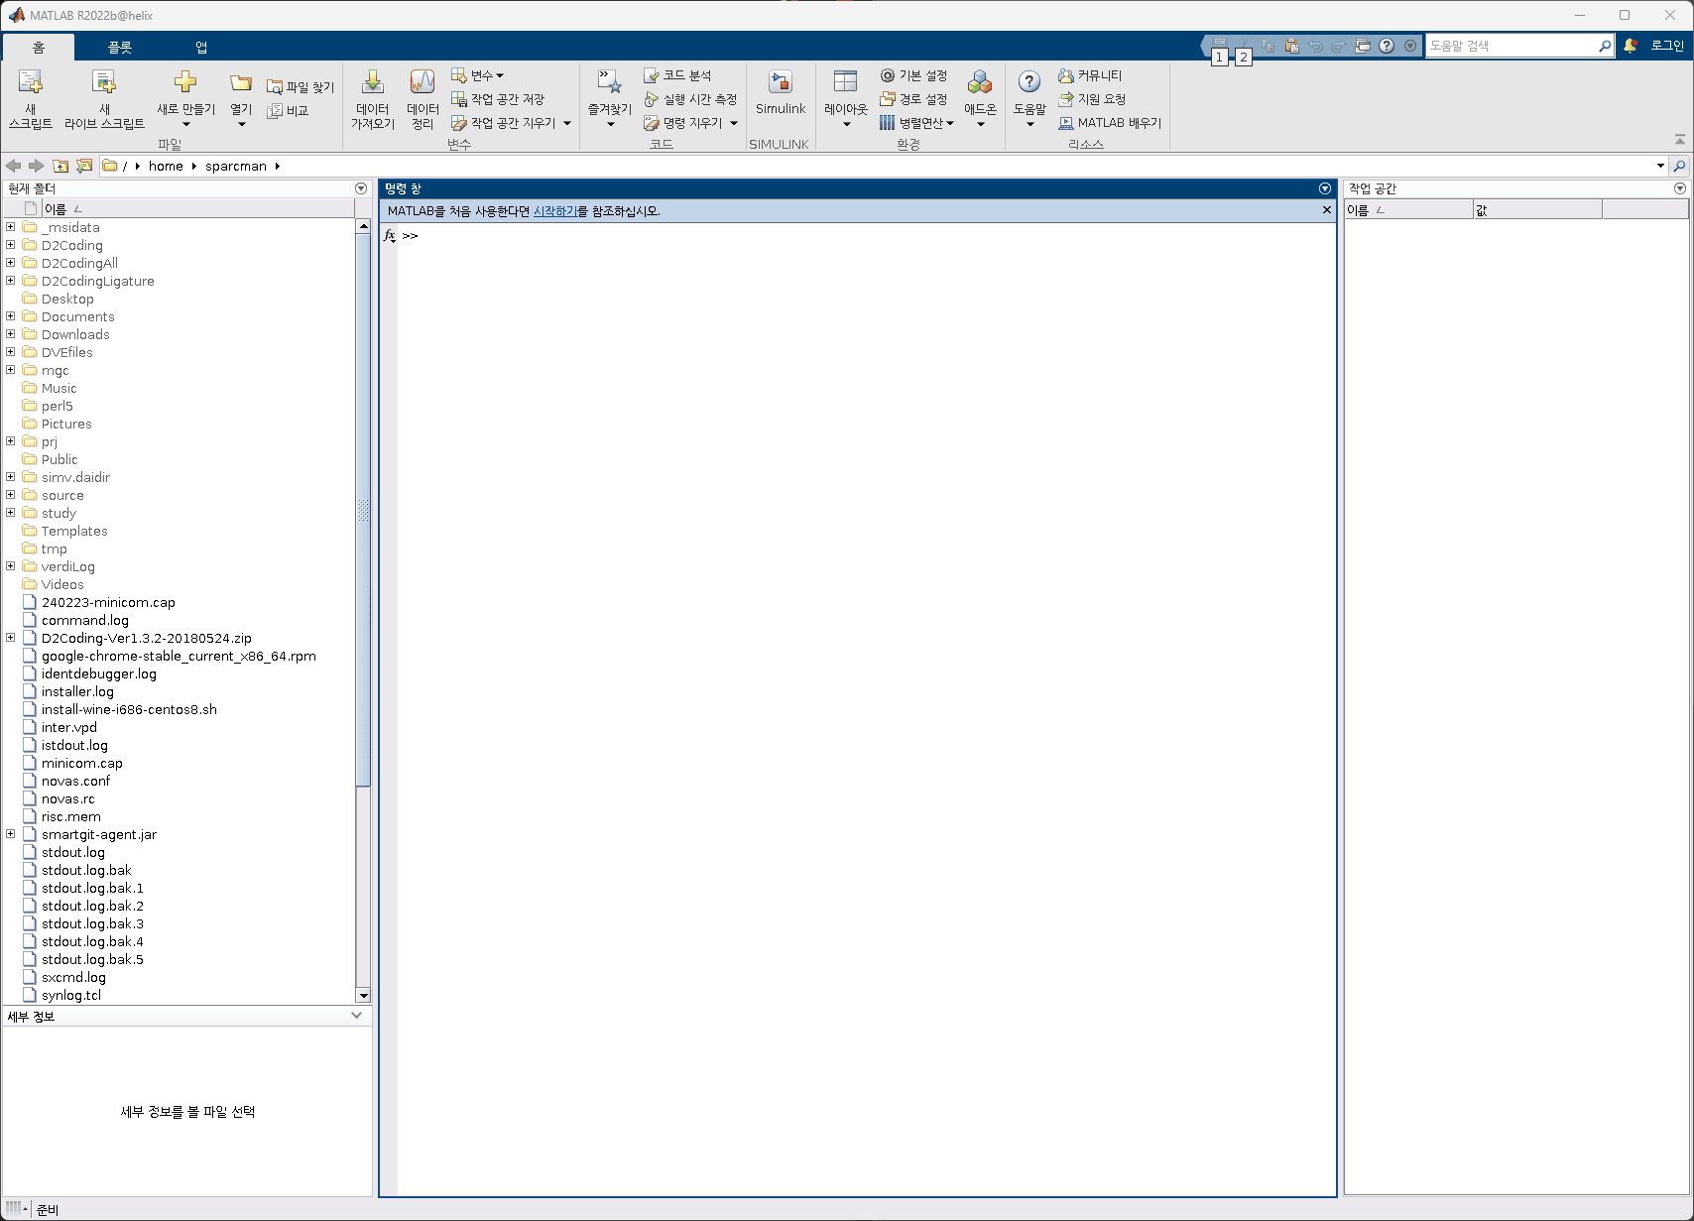Switch to the Apps (앱) tab
The image size is (1694, 1221).
201,48
